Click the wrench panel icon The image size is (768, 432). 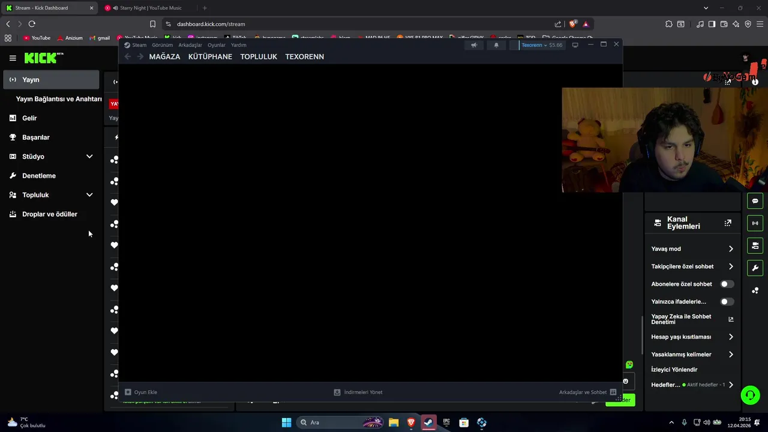pos(755,268)
